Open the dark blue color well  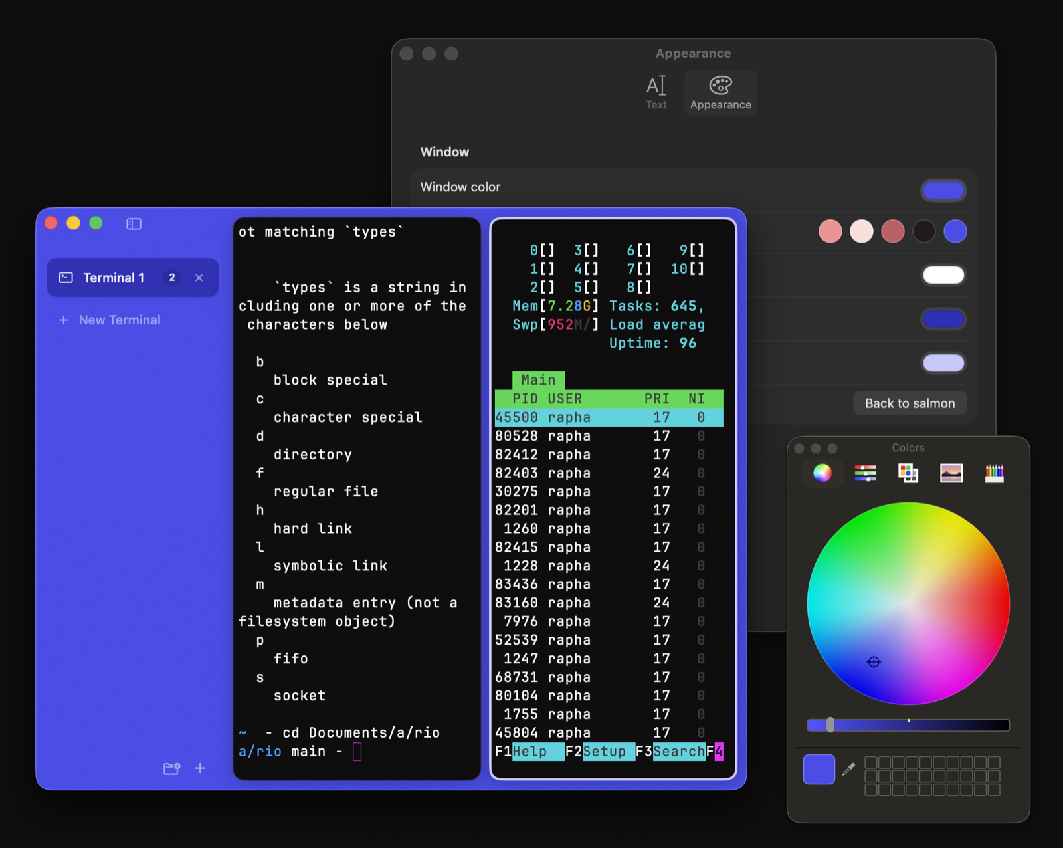(943, 319)
